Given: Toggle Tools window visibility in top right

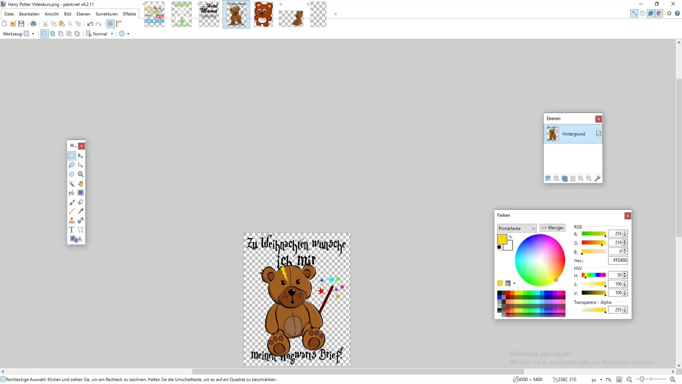Looking at the screenshot, I should click(634, 14).
